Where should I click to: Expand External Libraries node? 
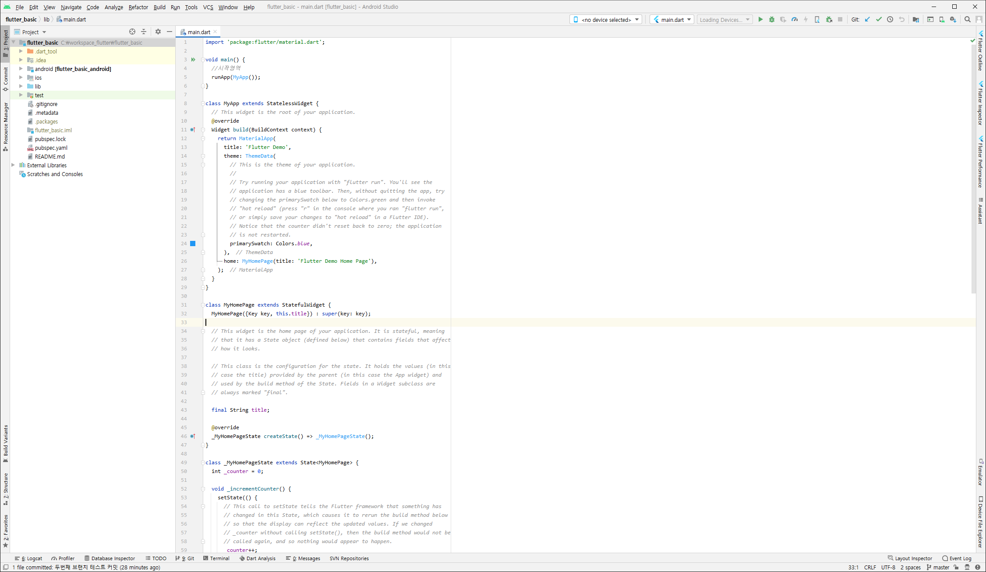point(13,165)
